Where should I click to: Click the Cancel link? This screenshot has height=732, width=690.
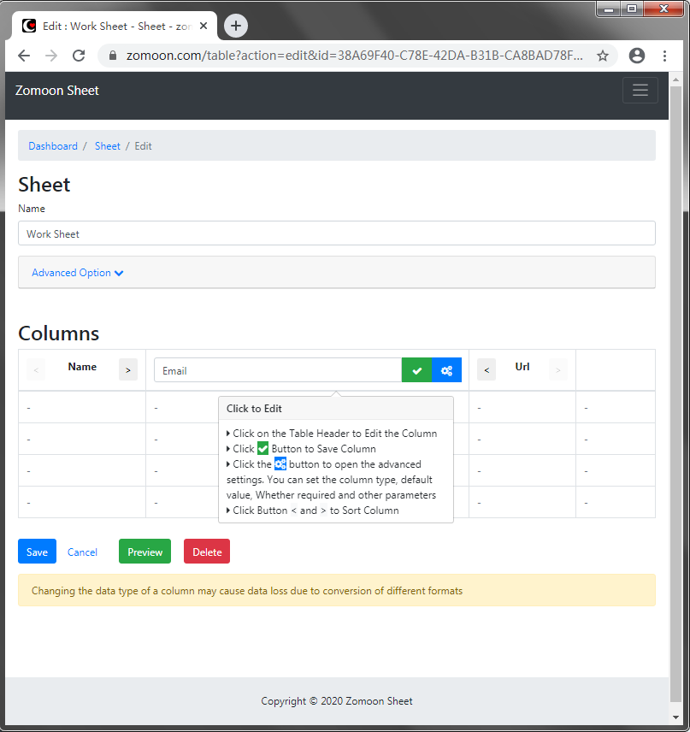click(82, 552)
